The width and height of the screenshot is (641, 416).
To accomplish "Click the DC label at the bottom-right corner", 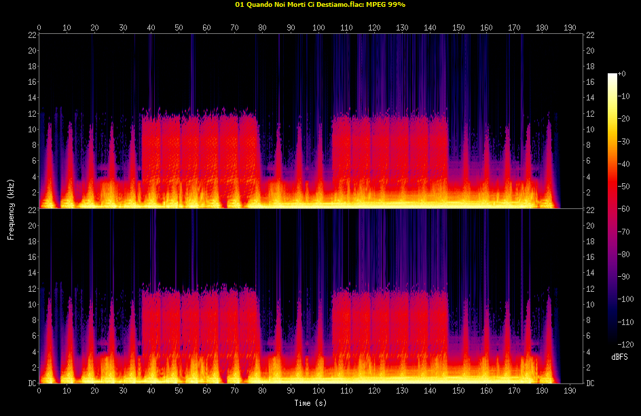I will (591, 383).
